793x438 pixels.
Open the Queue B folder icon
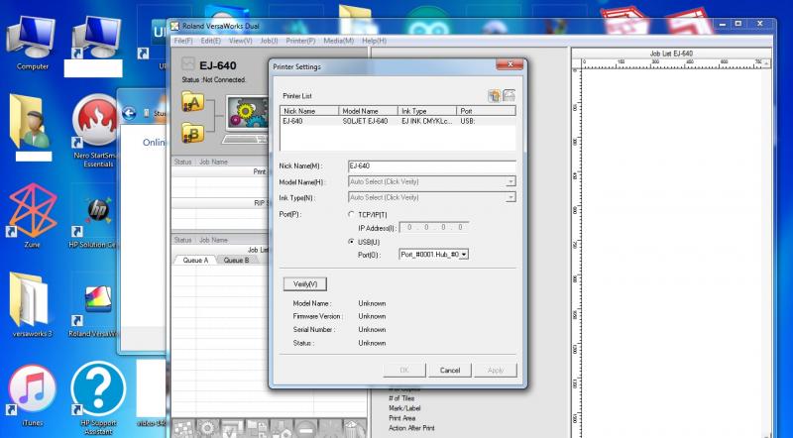pyautogui.click(x=192, y=133)
